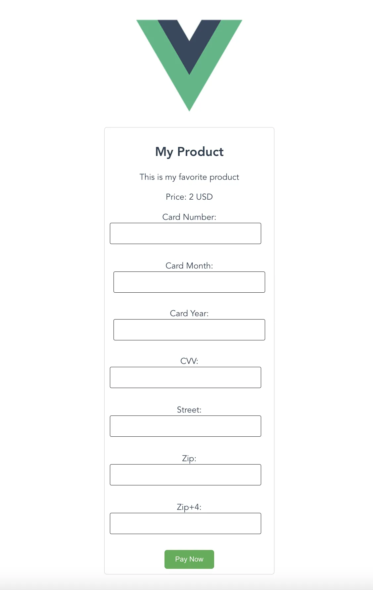Click the CVV entry field
This screenshot has height=590, width=373.
tap(185, 377)
